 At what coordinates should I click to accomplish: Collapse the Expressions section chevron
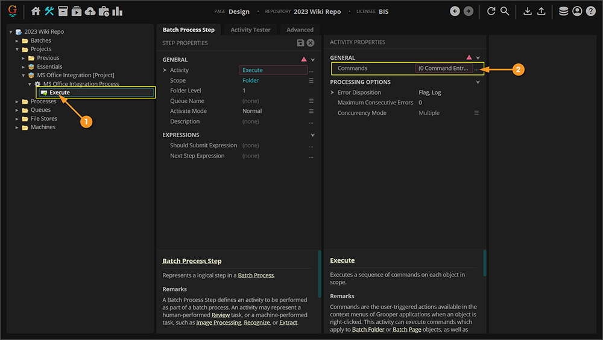312,135
